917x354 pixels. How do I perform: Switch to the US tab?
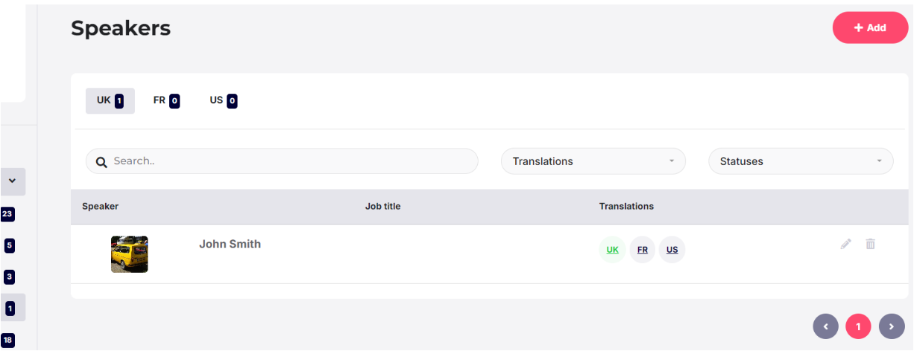pos(224,100)
